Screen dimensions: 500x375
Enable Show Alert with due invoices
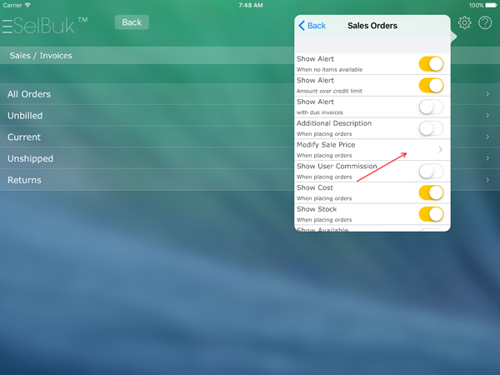(x=430, y=107)
